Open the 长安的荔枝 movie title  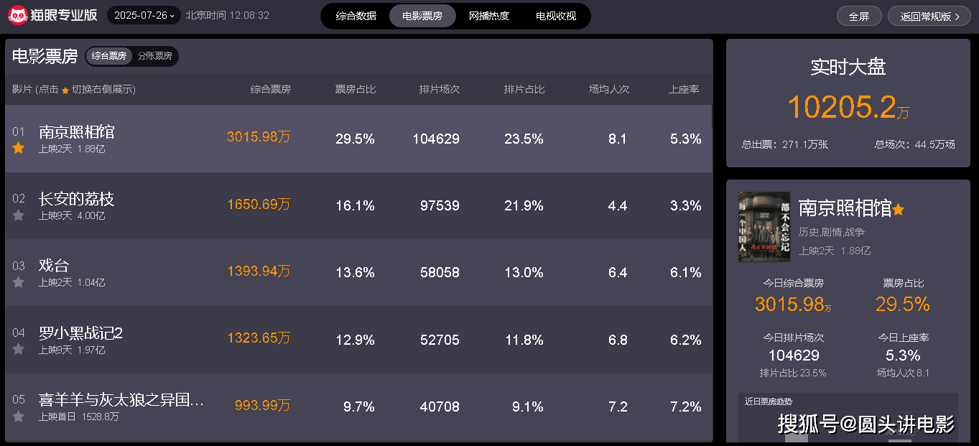77,199
